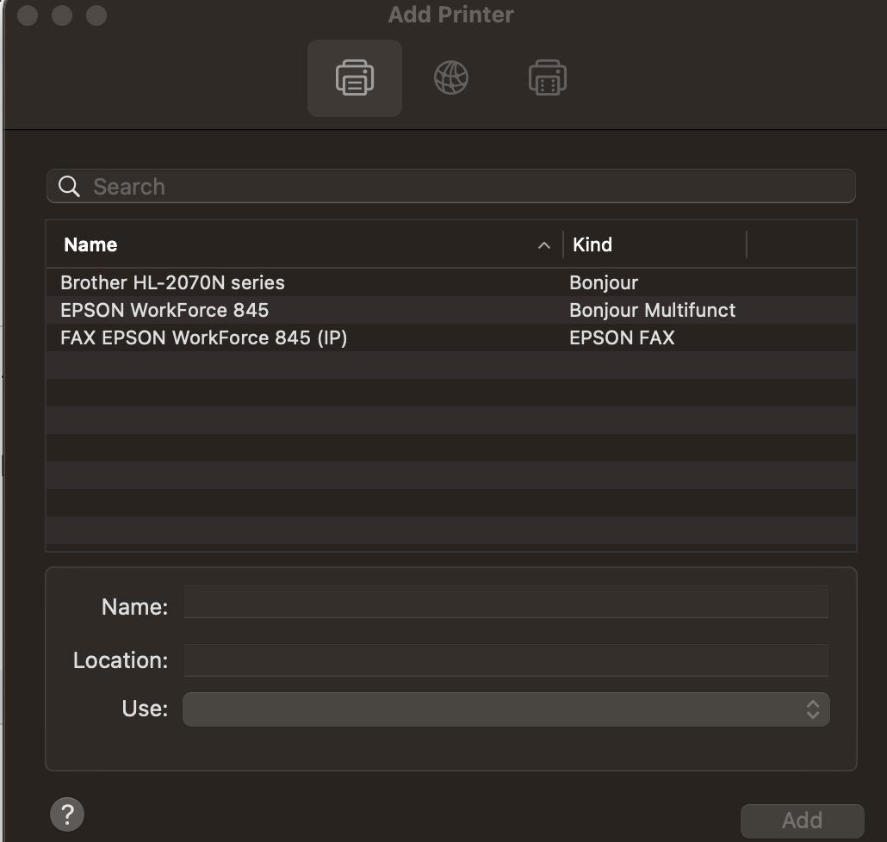Click the Add button
Image resolution: width=887 pixels, height=842 pixels.
pos(802,820)
